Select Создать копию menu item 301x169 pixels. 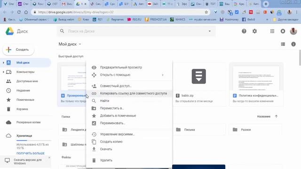[129, 142]
